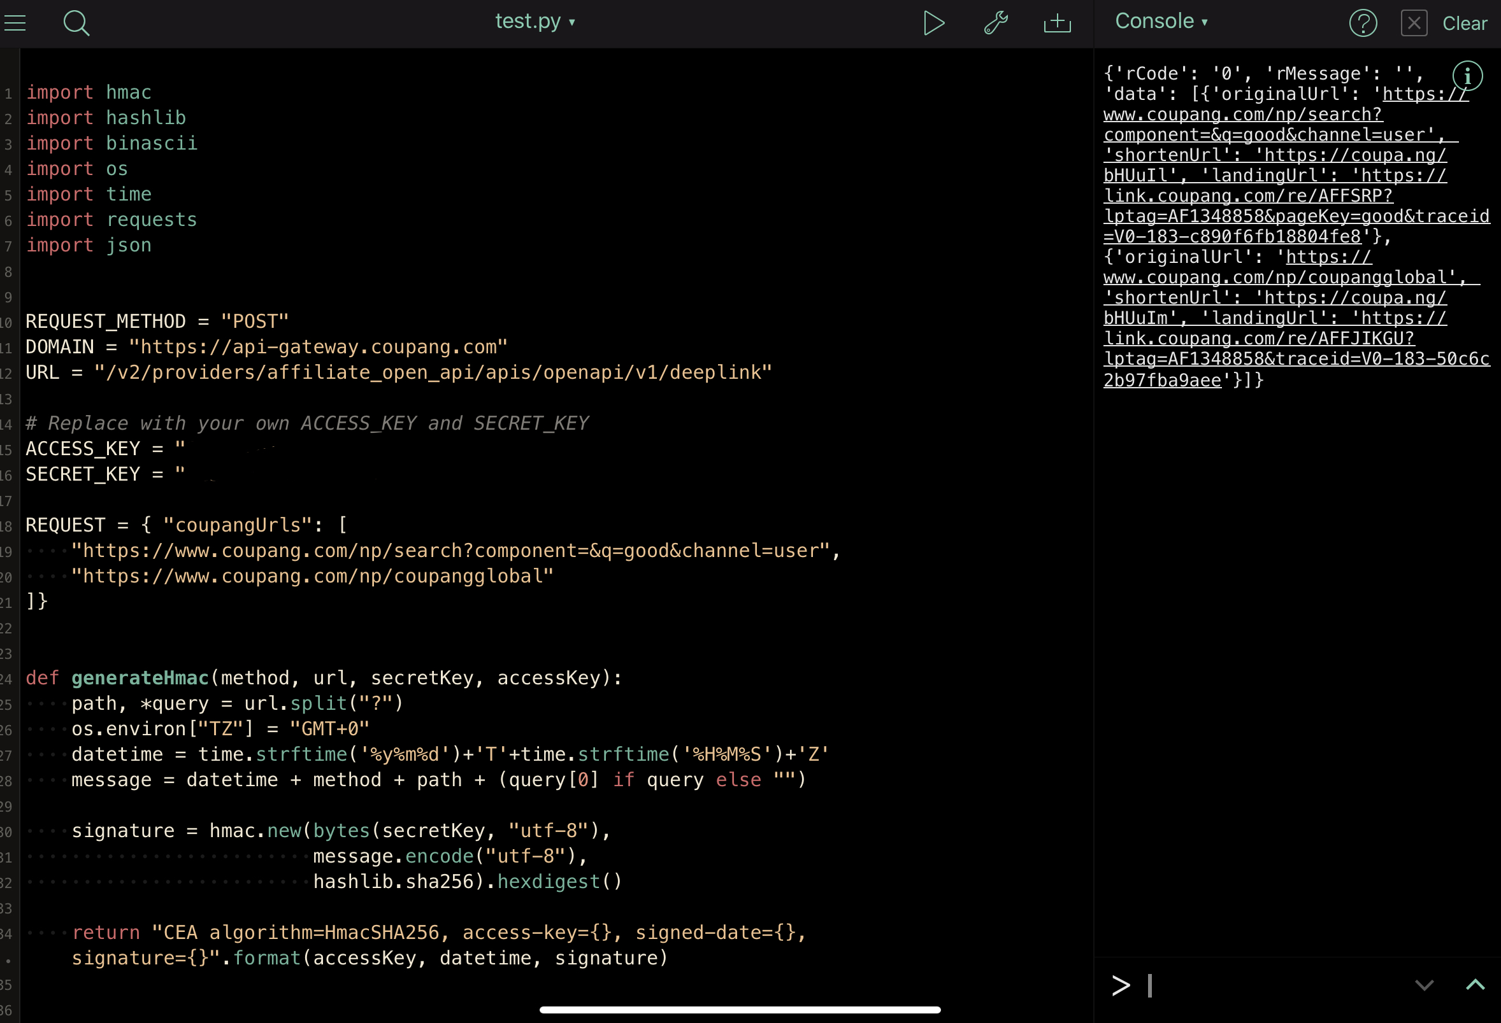The height and width of the screenshot is (1023, 1501).
Task: Open the wrench tools icon
Action: [x=995, y=23]
